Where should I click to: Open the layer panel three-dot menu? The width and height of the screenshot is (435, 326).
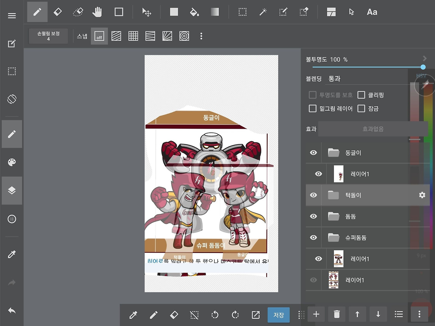(x=419, y=314)
